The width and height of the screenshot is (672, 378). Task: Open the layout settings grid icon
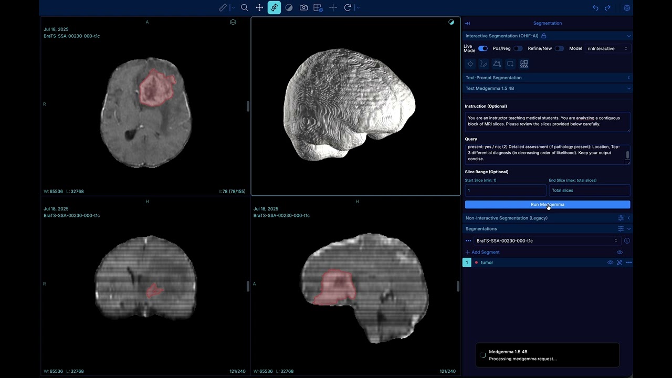[x=317, y=7]
